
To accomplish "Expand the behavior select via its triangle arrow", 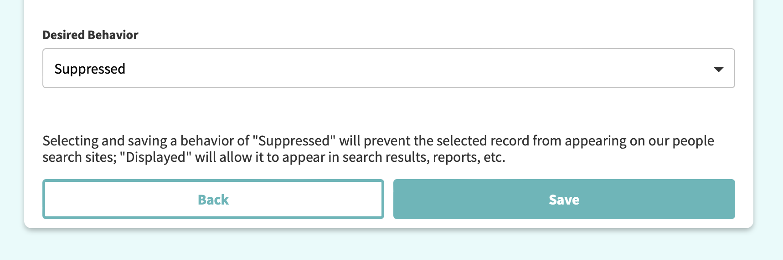I will (719, 69).
